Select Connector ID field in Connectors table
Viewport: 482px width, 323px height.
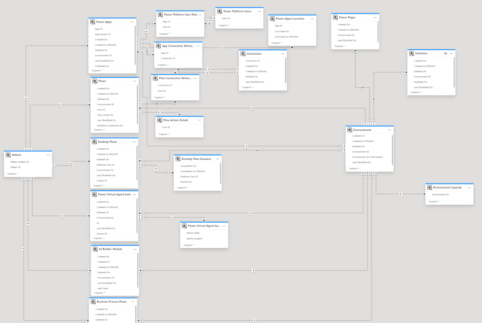point(253,61)
